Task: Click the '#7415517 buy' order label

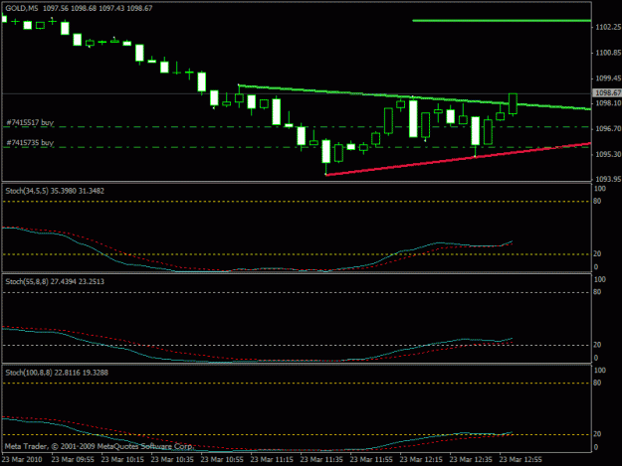Action: coord(30,122)
